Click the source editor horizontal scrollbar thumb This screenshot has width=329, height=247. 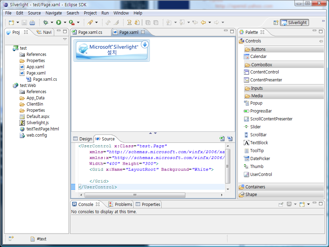[x=135, y=195]
